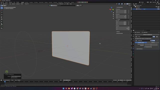The height and width of the screenshot is (90, 160).
Task: Open the Modifiers wrench properties tab
Action: [x=133, y=48]
